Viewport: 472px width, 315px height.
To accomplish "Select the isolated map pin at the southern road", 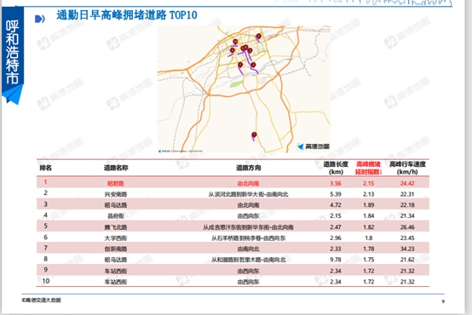I will [x=254, y=135].
